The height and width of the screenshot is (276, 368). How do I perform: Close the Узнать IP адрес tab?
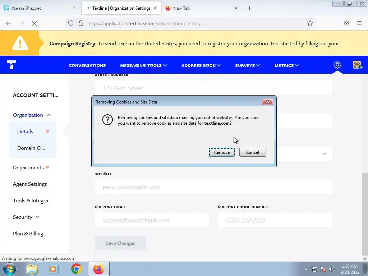pos(74,8)
